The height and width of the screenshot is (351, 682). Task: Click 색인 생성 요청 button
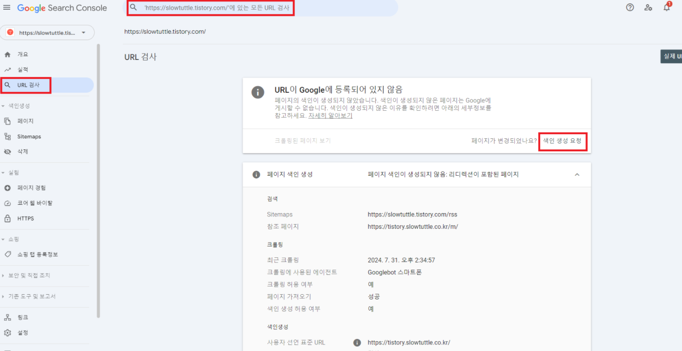pyautogui.click(x=562, y=141)
